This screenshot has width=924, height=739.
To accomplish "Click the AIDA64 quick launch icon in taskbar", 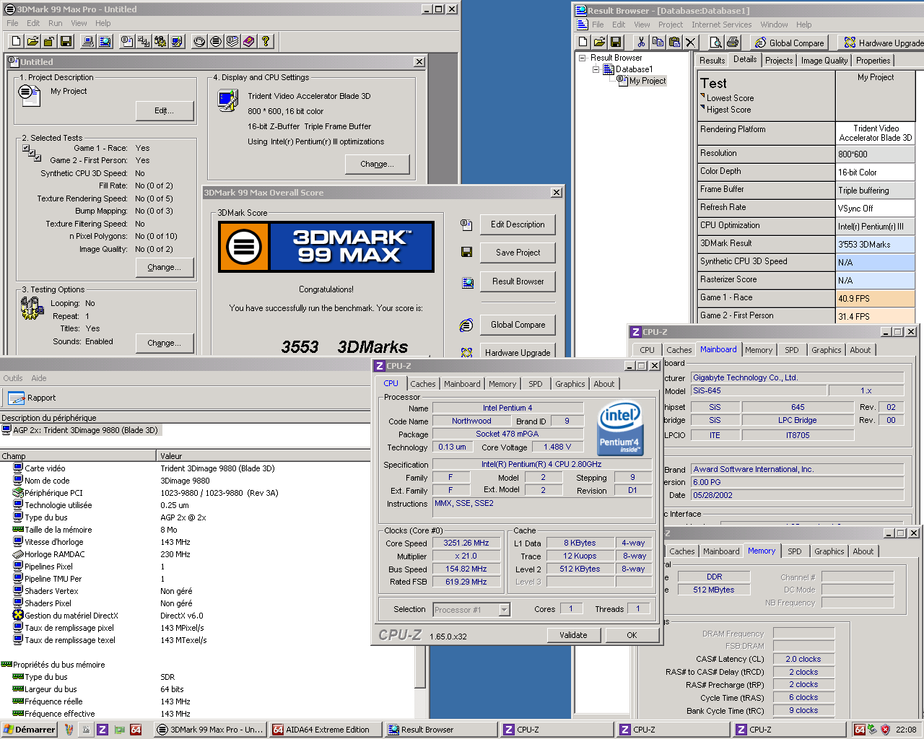I will click(136, 730).
